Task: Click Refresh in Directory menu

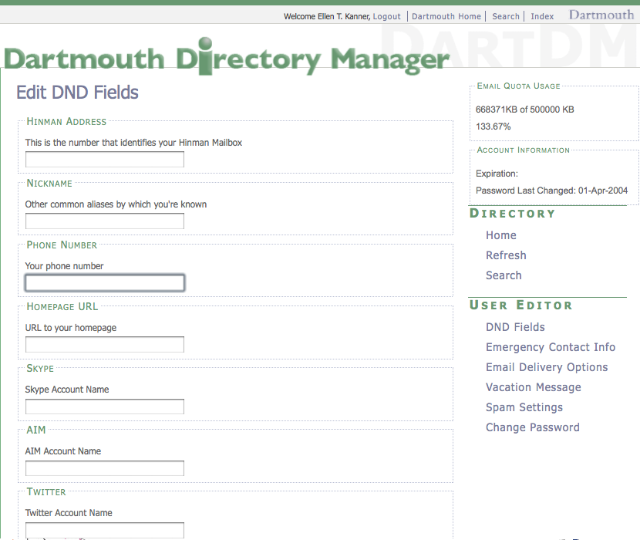Action: (506, 255)
